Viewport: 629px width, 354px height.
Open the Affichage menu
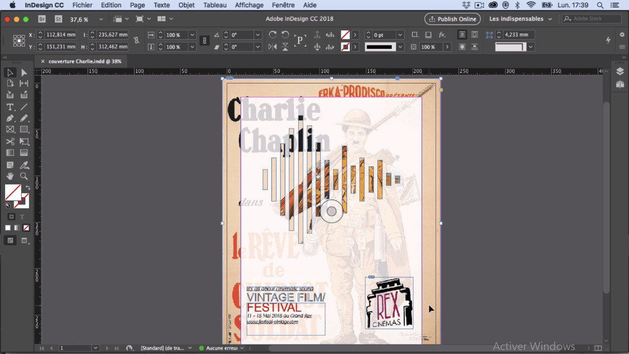click(x=249, y=5)
